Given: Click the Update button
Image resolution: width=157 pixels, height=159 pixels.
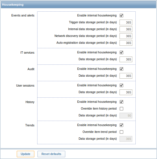Looking at the screenshot, I should pos(26,154).
